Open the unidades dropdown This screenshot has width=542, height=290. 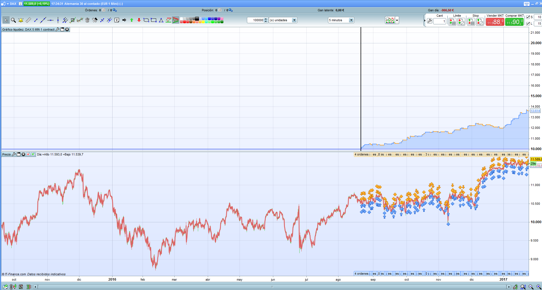294,20
